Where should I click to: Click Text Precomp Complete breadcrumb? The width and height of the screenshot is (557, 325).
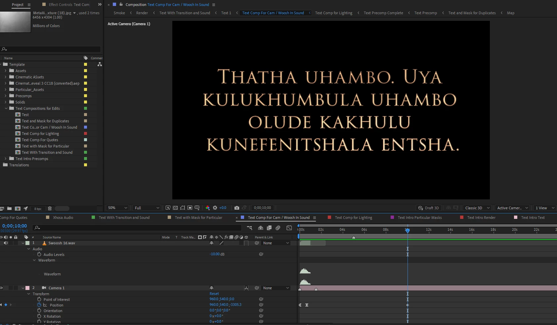383,13
